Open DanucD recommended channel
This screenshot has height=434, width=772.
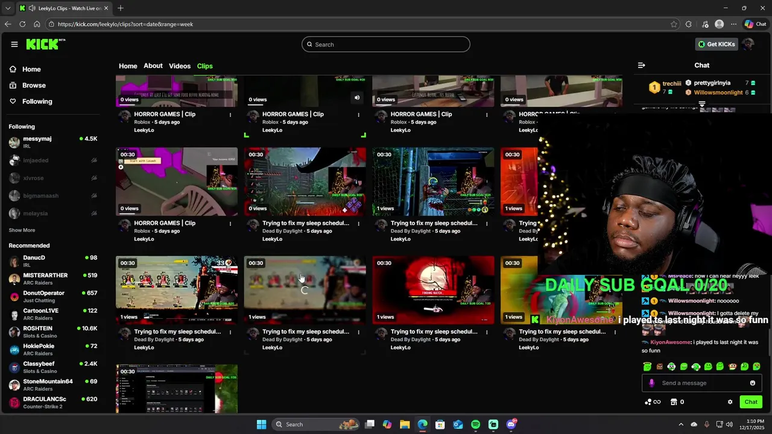tap(53, 261)
